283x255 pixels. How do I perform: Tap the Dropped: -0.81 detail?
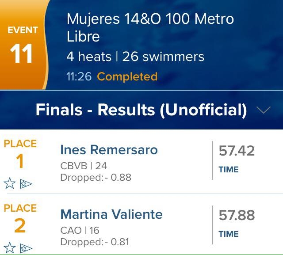[x=95, y=242]
